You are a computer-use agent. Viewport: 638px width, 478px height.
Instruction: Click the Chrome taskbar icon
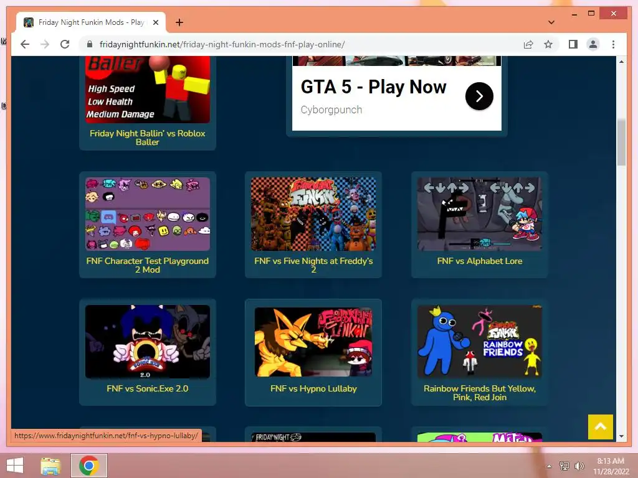pyautogui.click(x=89, y=466)
